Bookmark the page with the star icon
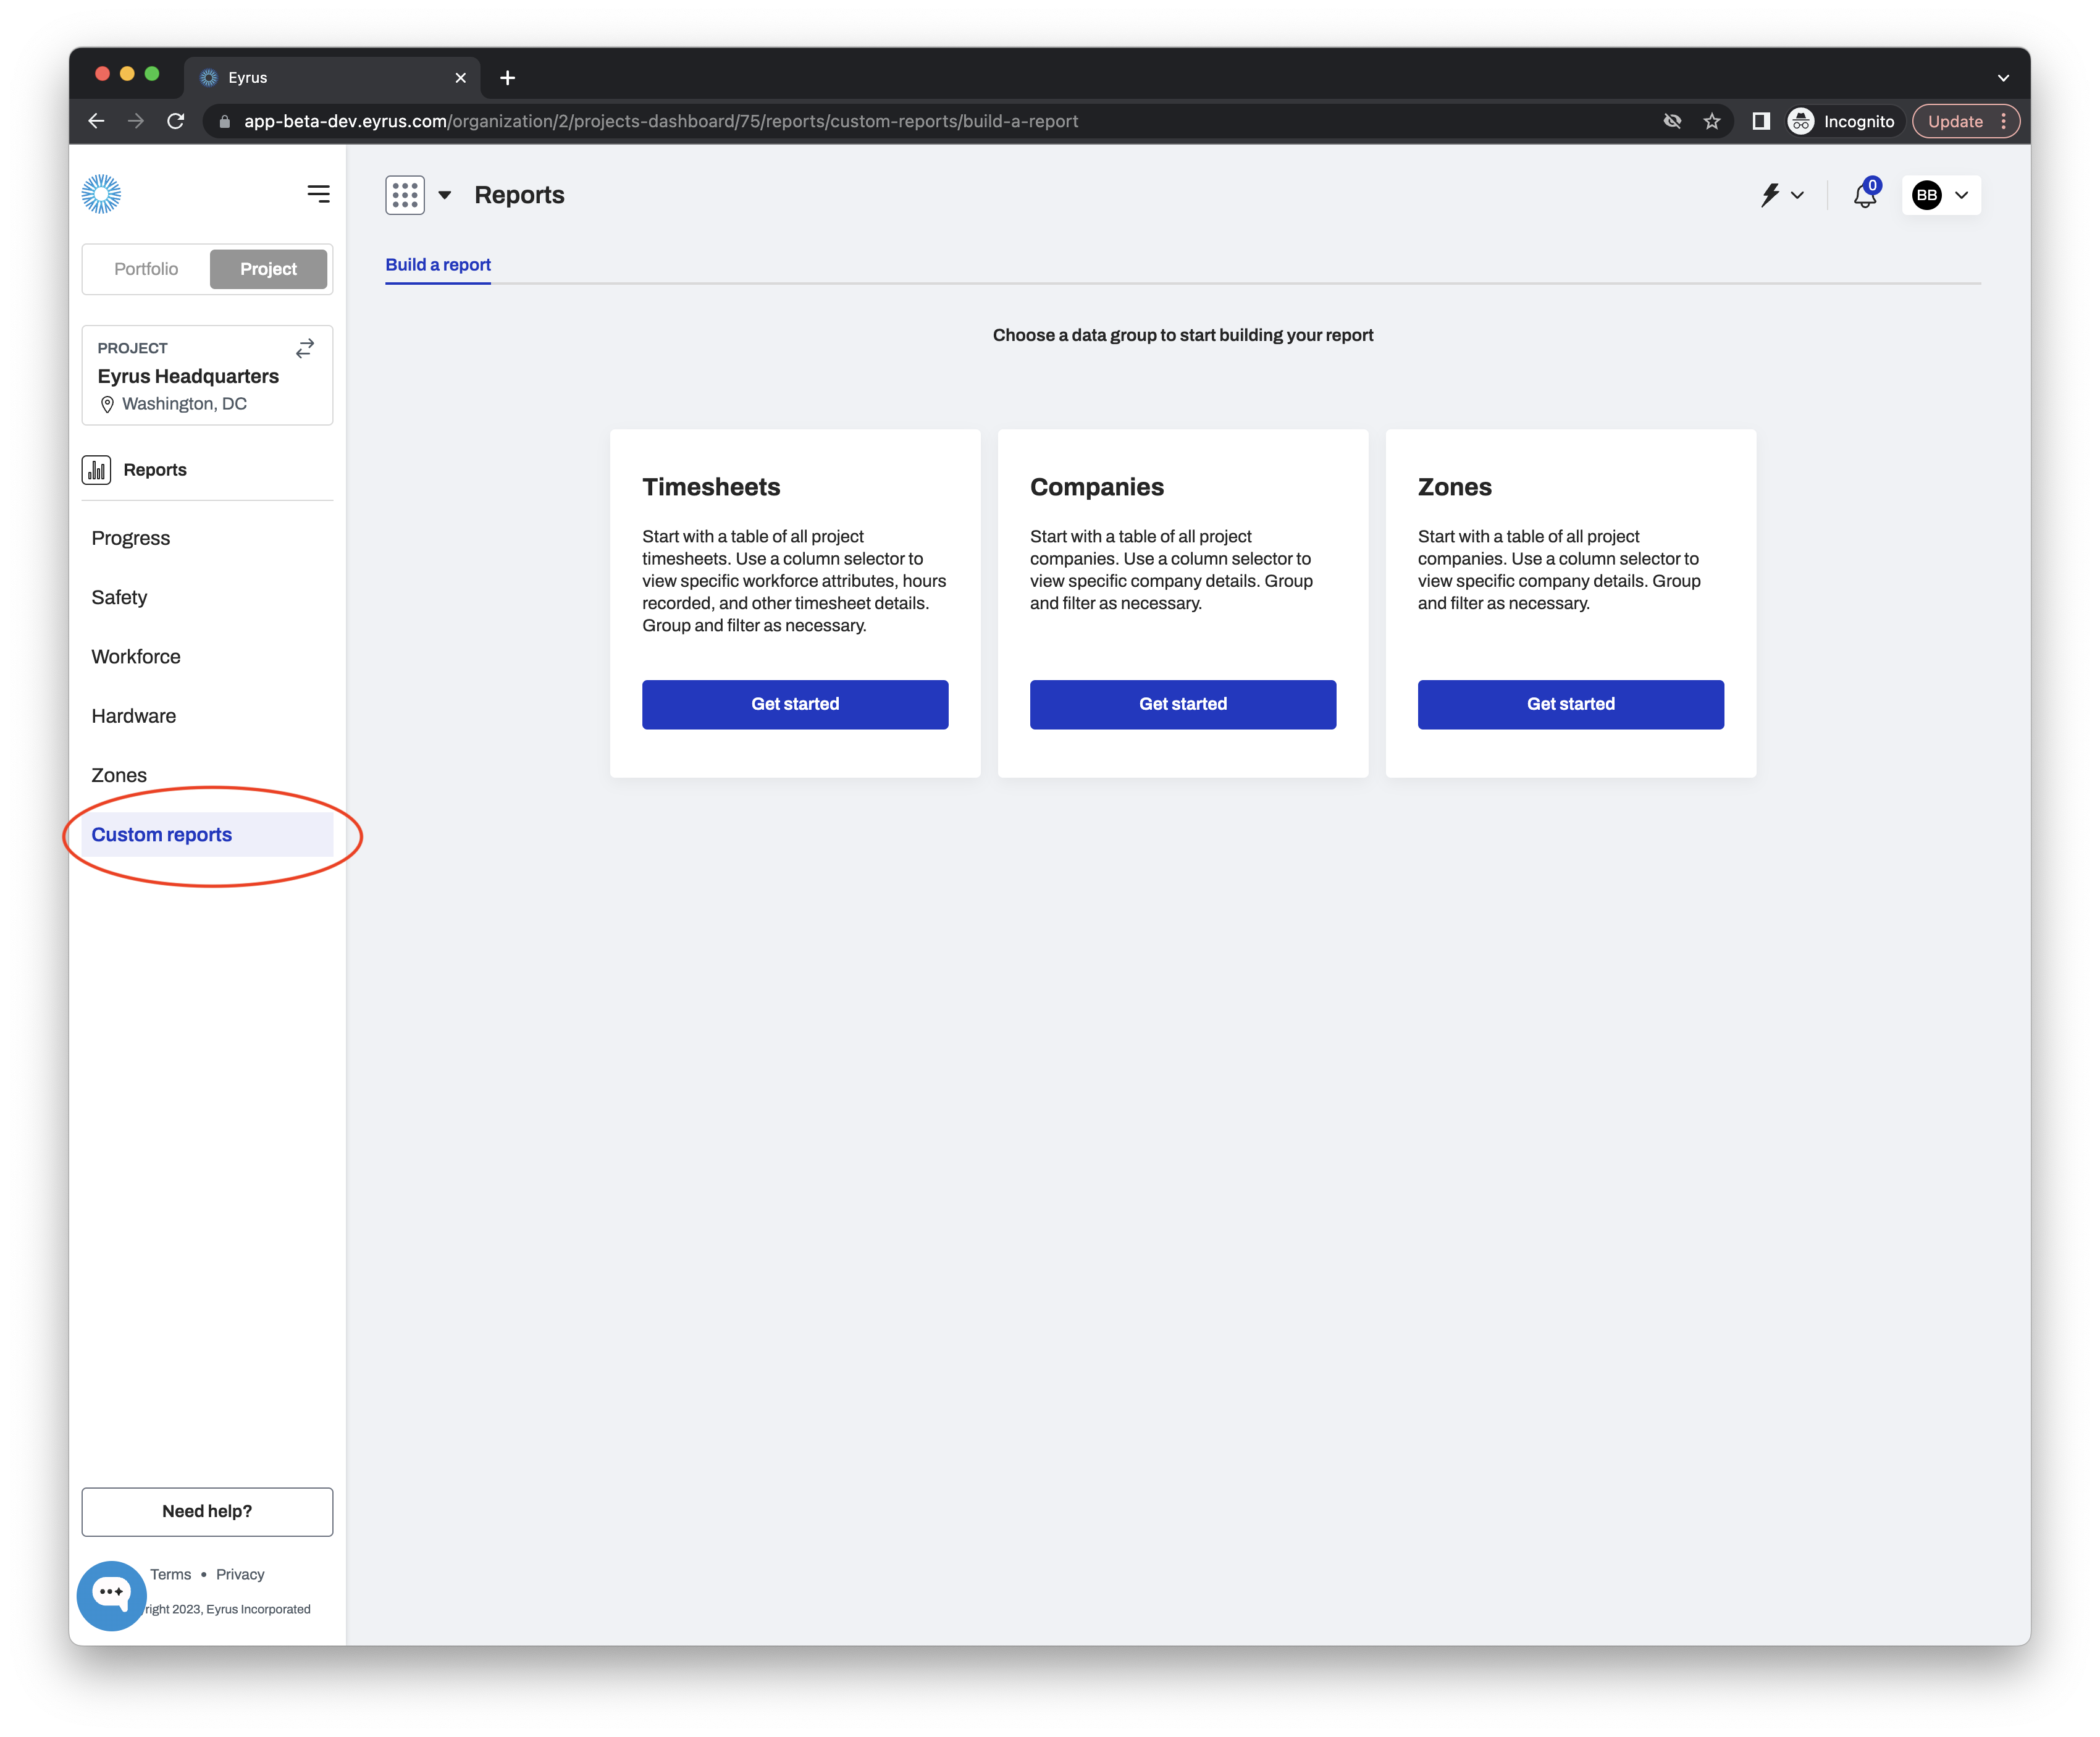 [x=1712, y=121]
